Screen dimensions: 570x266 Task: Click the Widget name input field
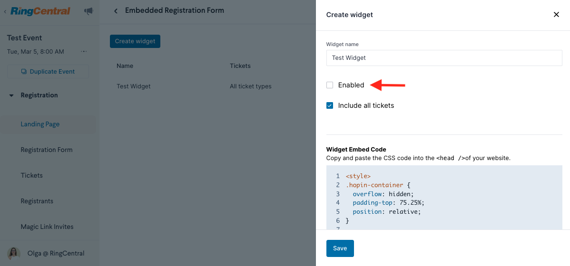tap(444, 57)
